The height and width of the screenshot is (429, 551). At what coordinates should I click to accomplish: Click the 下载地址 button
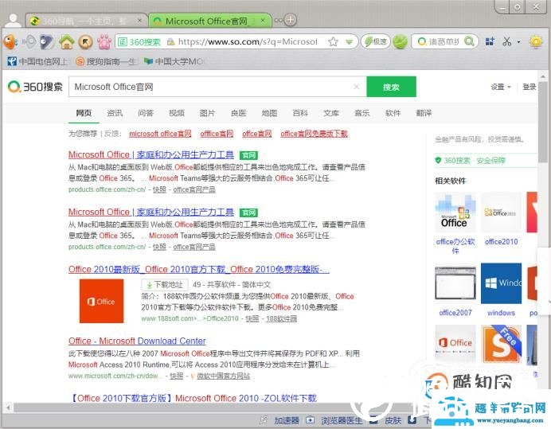pos(165,285)
